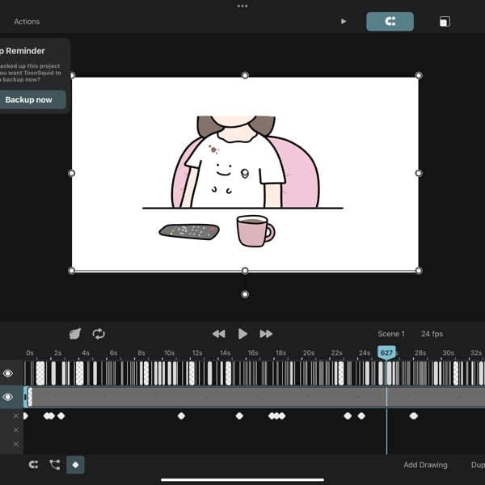
Task: Click Add Drawing in the bottom bar
Action: [x=425, y=465]
